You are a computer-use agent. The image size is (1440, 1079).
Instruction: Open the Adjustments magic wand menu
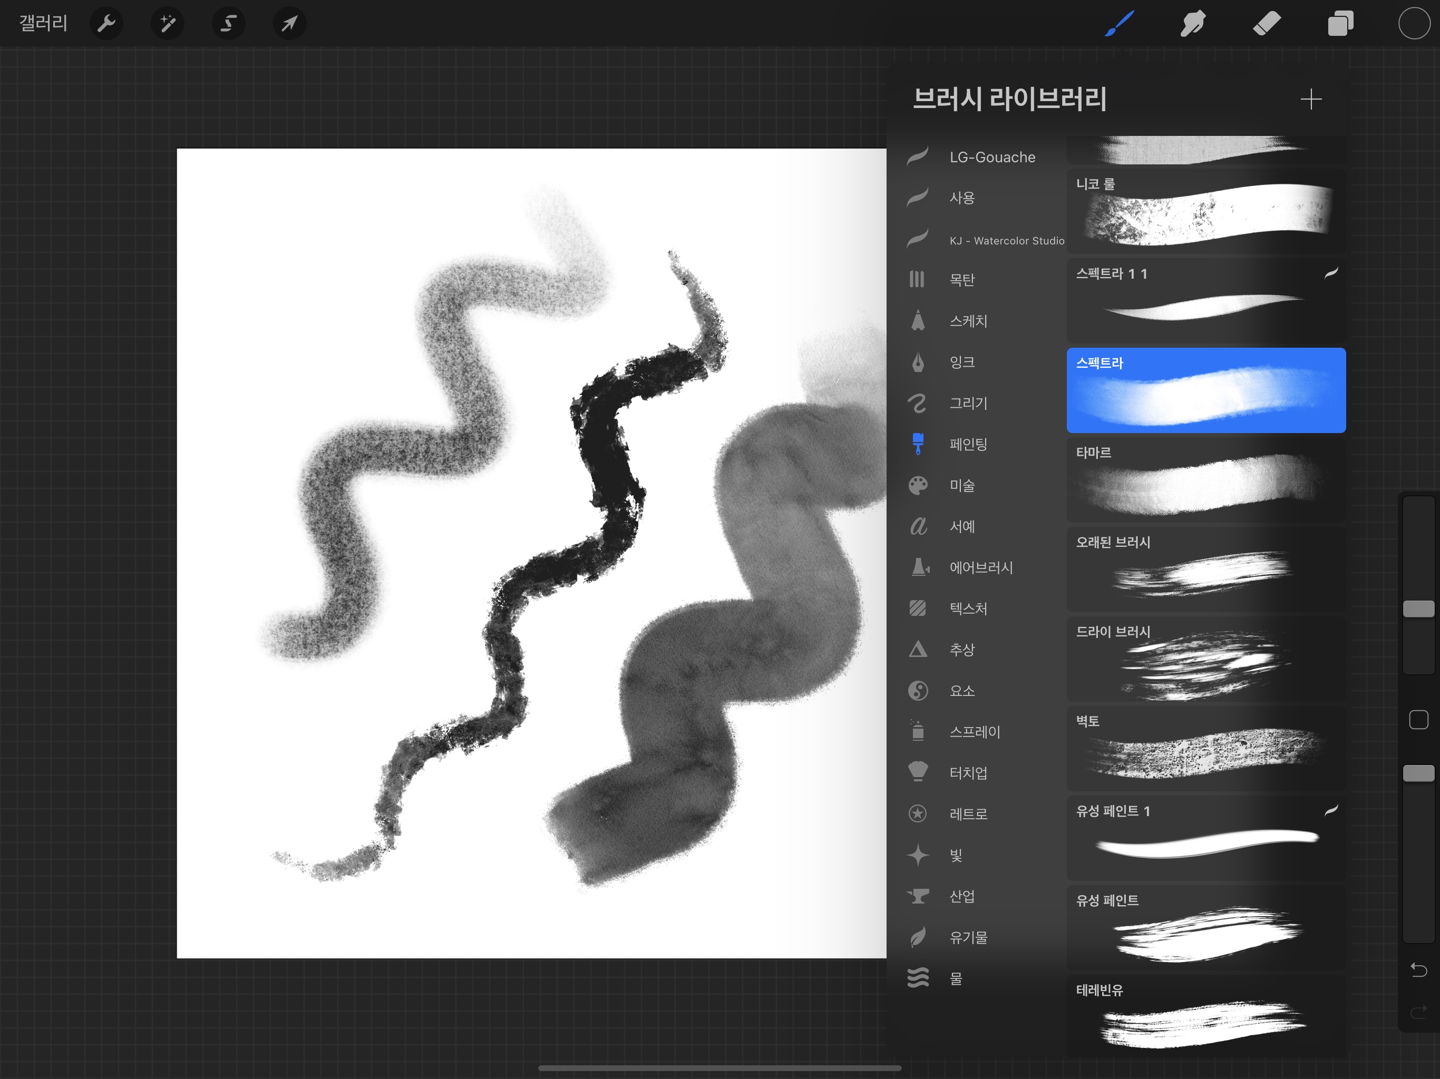click(167, 24)
